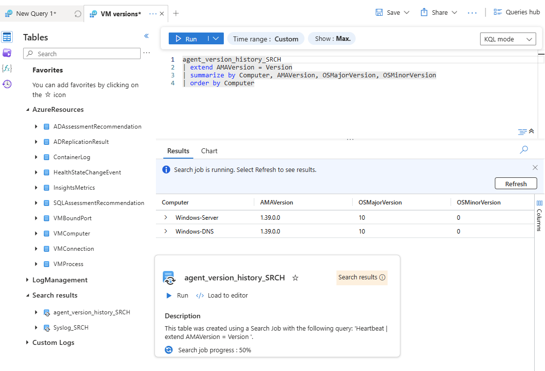545x371 pixels.
Task: Run agent_version_history_SRCH from the popup card
Action: pos(178,296)
